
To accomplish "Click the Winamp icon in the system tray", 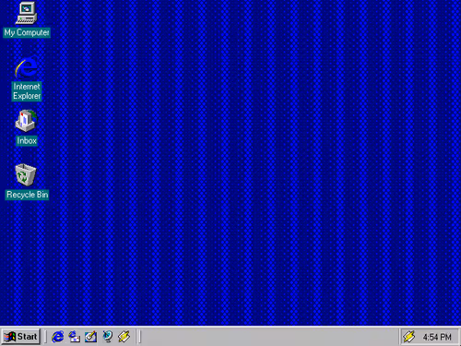I will click(x=408, y=337).
